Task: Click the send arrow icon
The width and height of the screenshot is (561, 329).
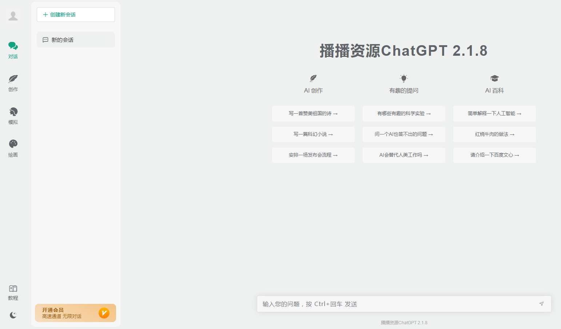Action: [541, 304]
